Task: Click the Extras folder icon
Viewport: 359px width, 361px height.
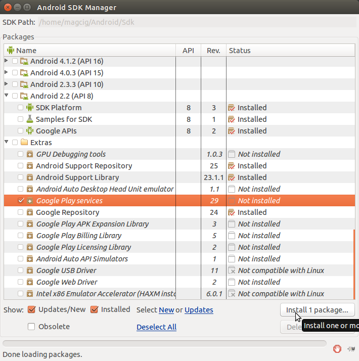Action: pos(24,142)
